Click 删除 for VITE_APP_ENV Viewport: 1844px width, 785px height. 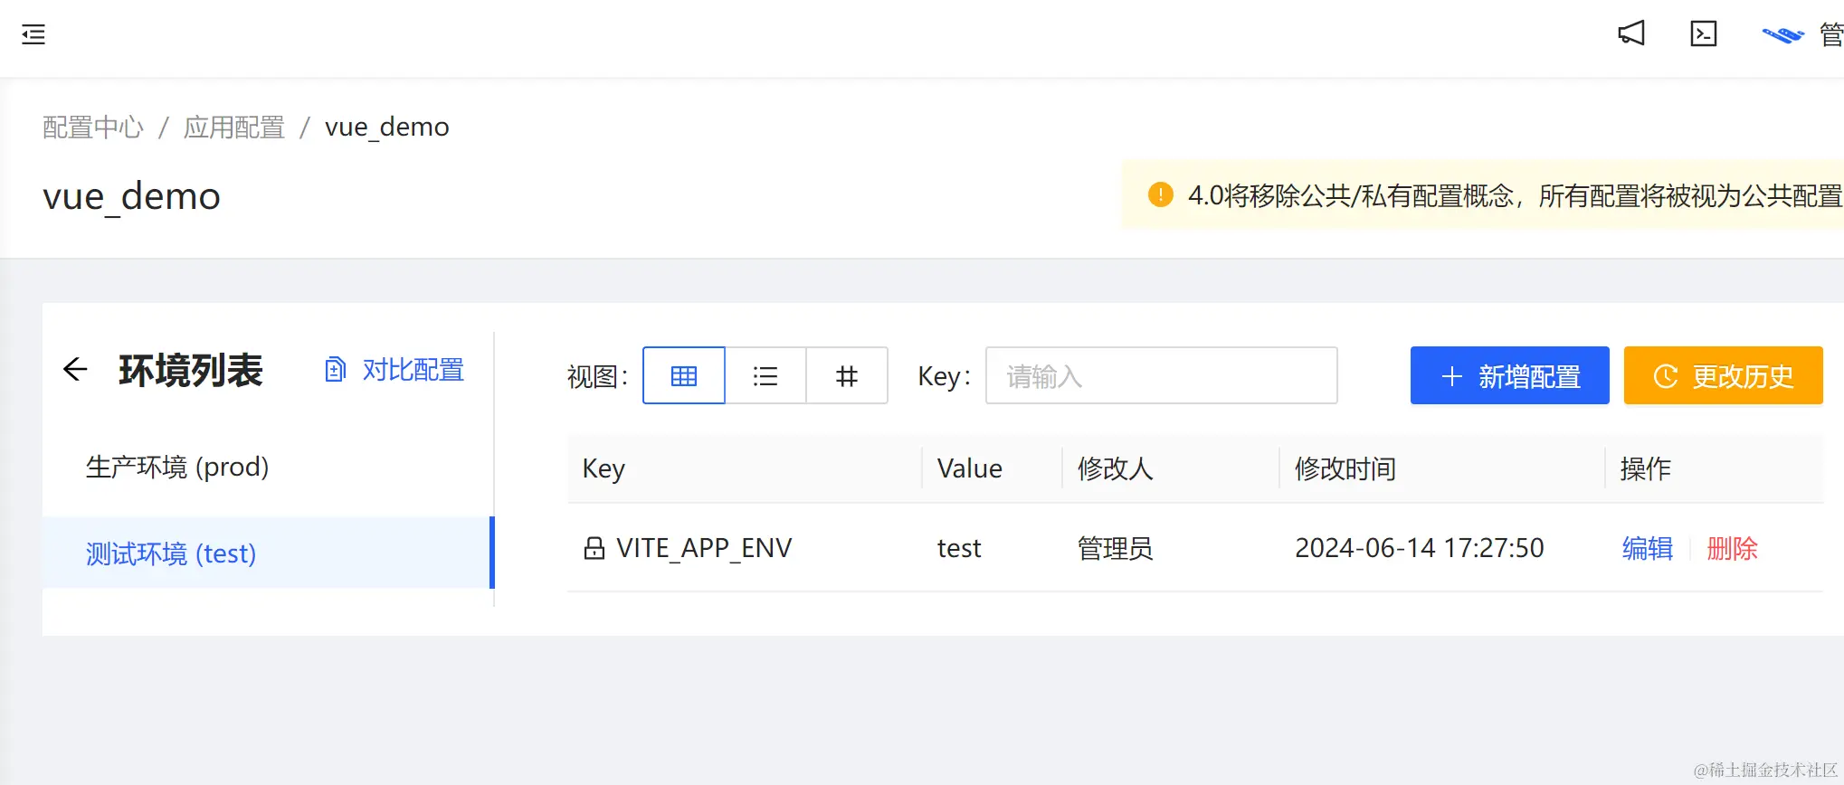pos(1733,548)
